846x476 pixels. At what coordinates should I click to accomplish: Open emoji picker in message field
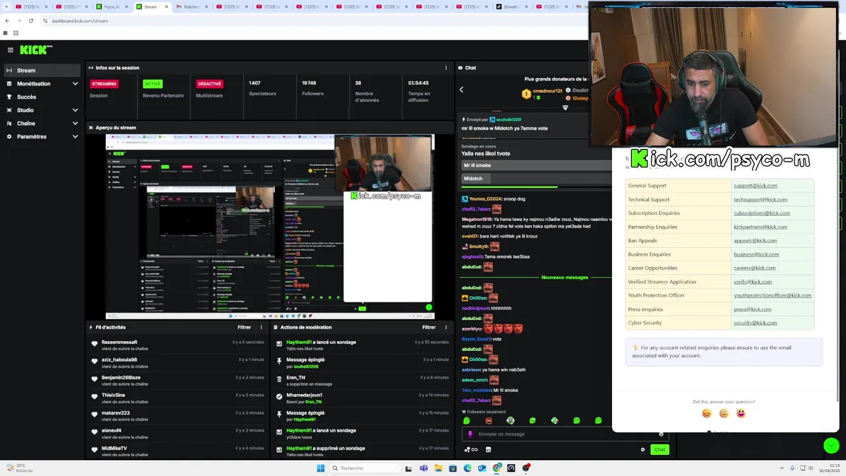661,434
